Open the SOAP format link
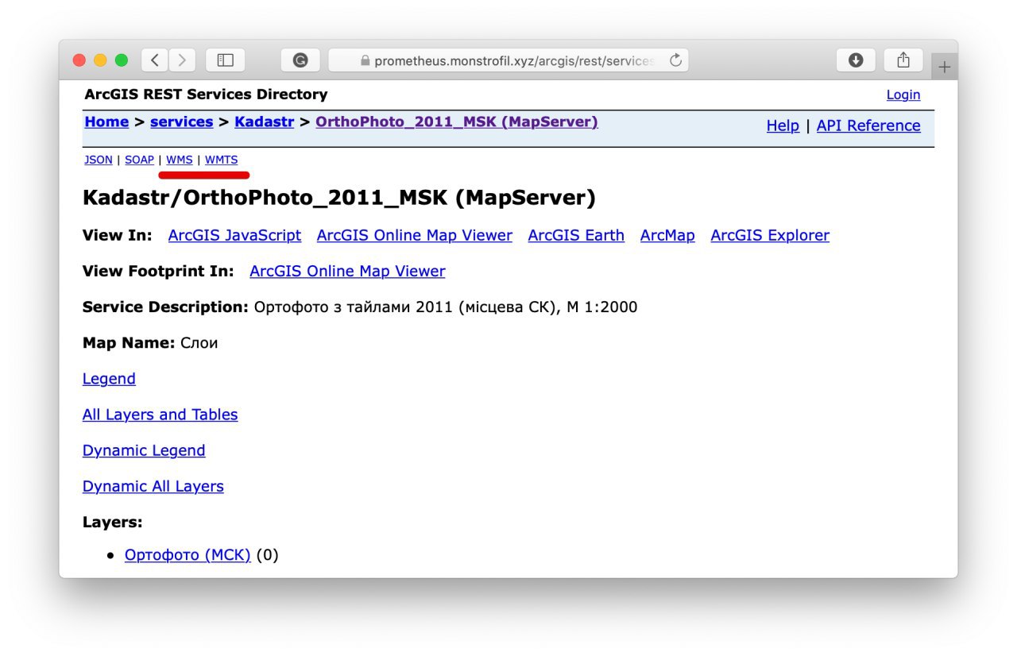The height and width of the screenshot is (656, 1017). (x=139, y=160)
